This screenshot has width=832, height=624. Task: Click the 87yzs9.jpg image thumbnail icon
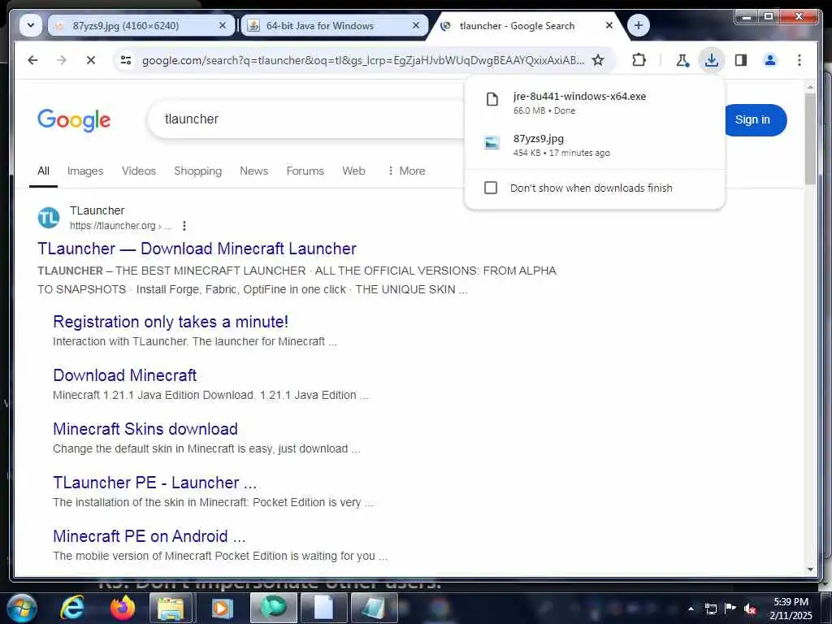(492, 142)
